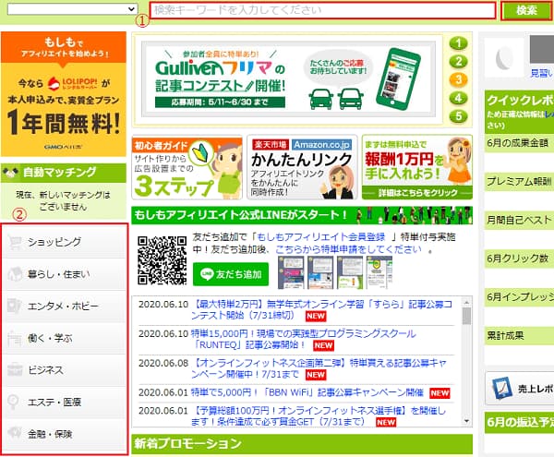Open the 働く・学ぶ category

pos(66,338)
